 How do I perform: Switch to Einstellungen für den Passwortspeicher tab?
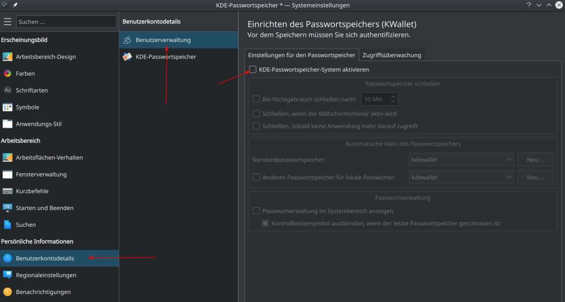click(301, 55)
